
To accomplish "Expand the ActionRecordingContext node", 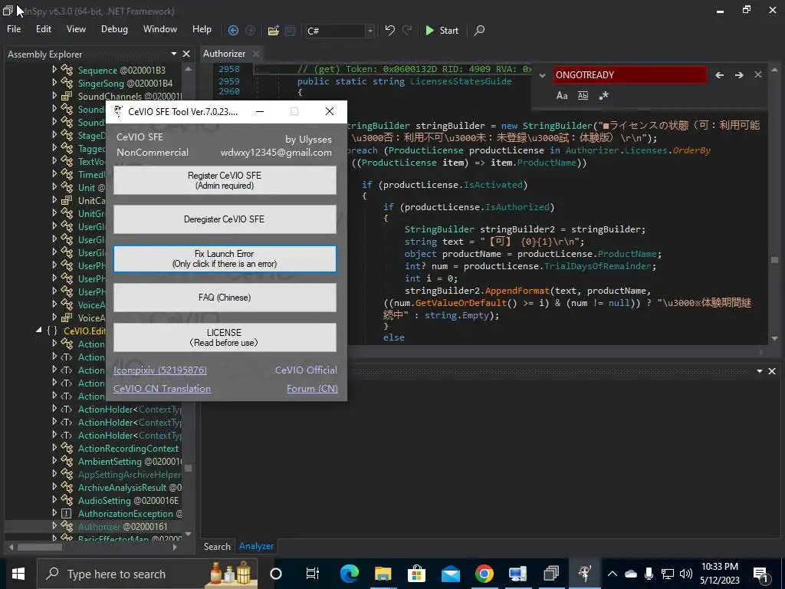I will [x=54, y=448].
